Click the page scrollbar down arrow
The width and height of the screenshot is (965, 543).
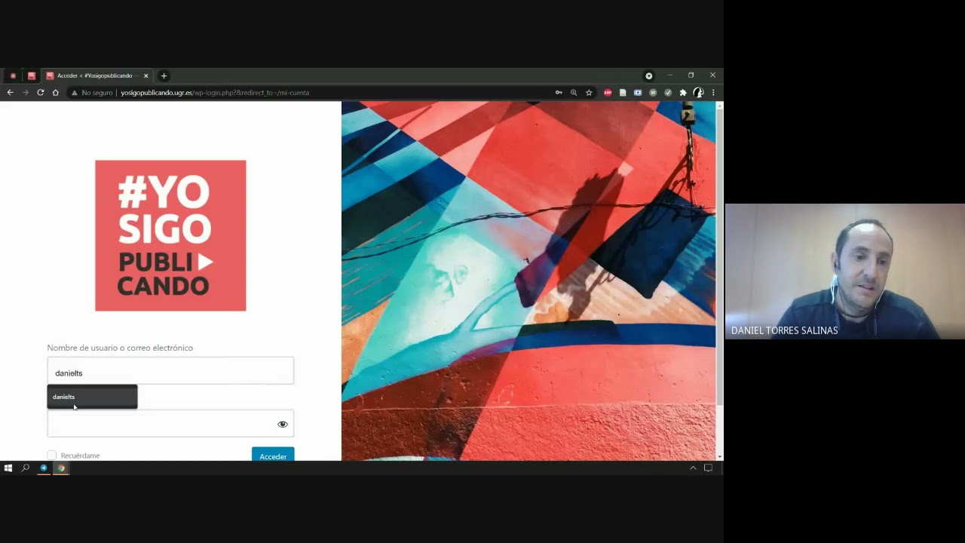[720, 456]
